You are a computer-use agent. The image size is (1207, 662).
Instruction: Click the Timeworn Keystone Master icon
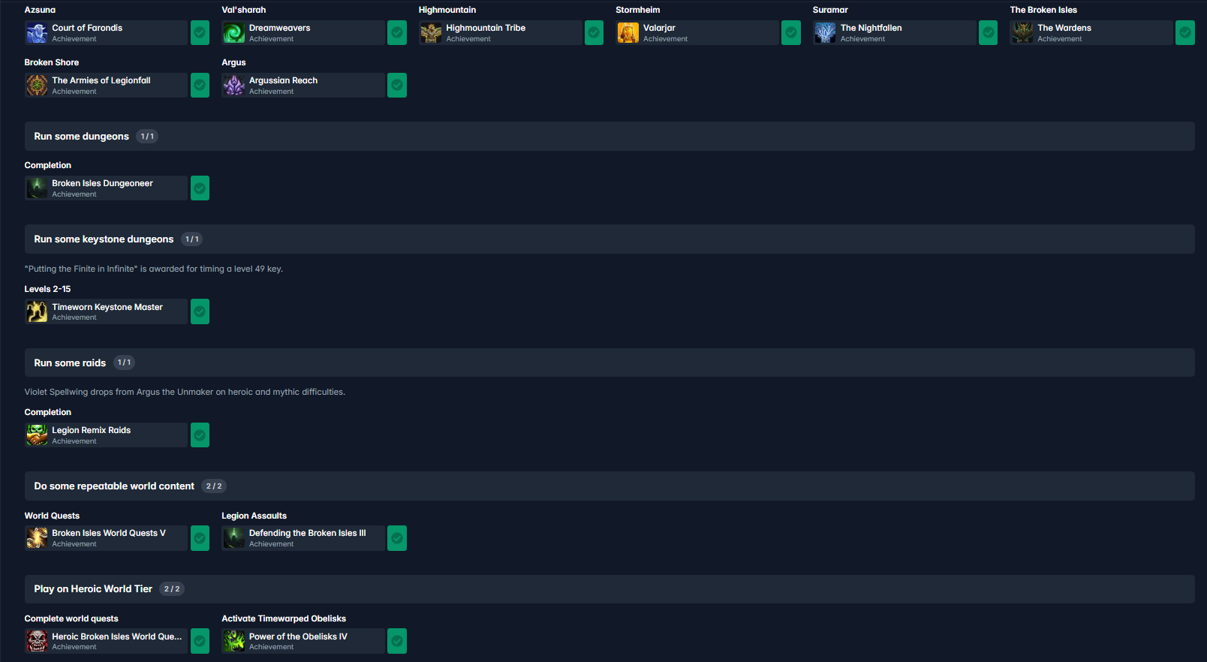pos(37,311)
